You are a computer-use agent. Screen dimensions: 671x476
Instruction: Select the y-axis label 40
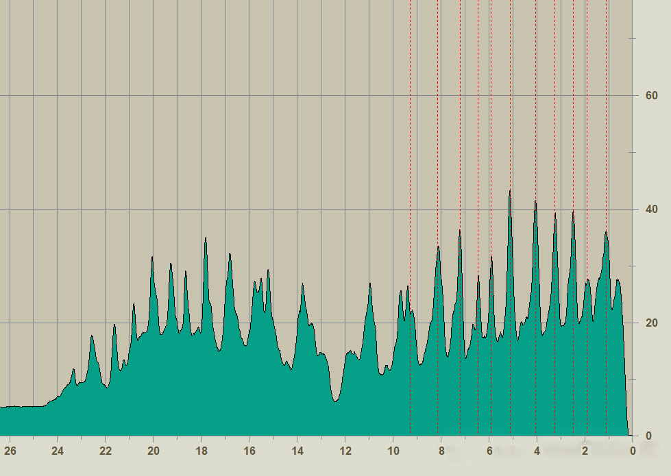[651, 210]
